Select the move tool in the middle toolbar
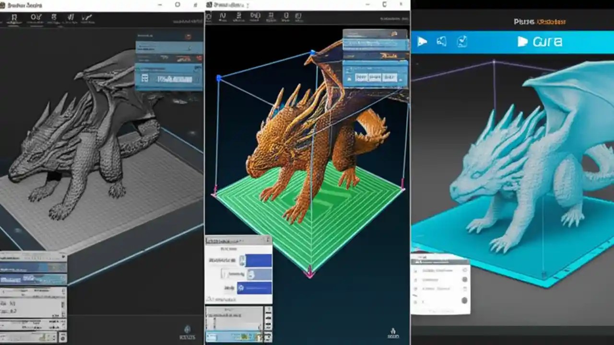The image size is (614, 345). [x=223, y=16]
